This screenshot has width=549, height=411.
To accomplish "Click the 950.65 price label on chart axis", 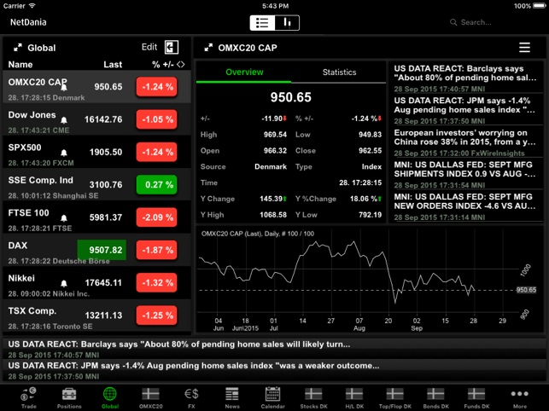I will tap(526, 290).
